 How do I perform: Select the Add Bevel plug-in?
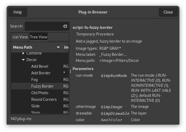(x=40, y=66)
